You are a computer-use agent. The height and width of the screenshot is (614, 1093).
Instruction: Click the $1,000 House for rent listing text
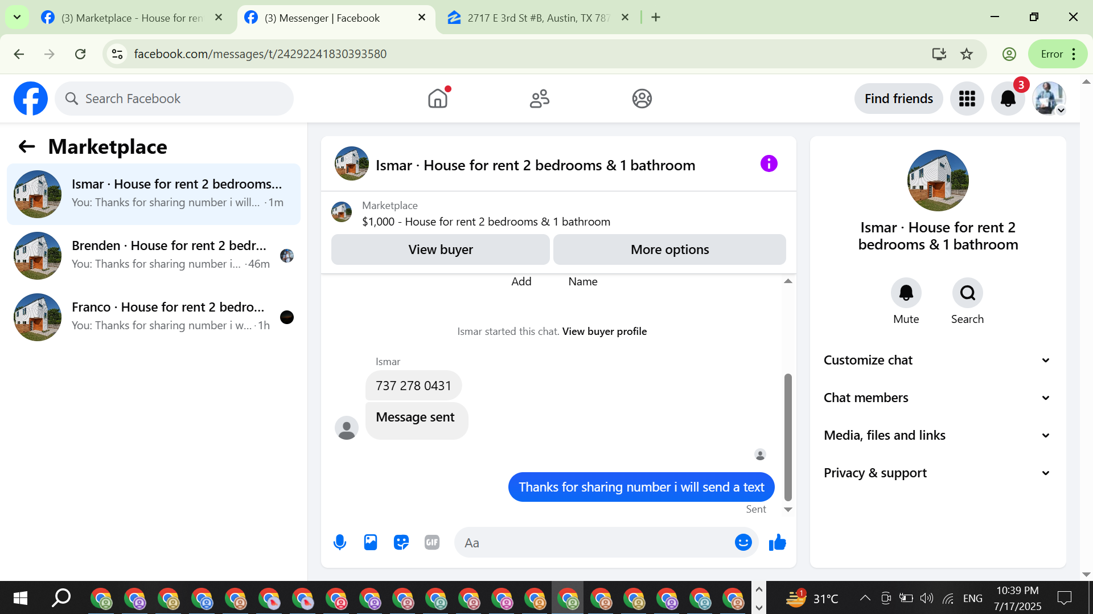click(486, 222)
